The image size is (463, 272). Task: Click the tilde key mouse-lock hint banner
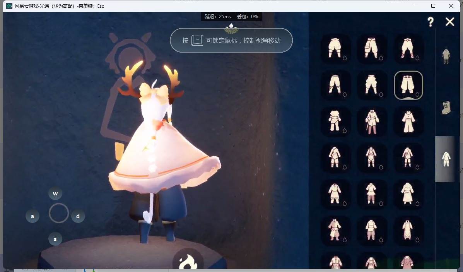point(231,40)
